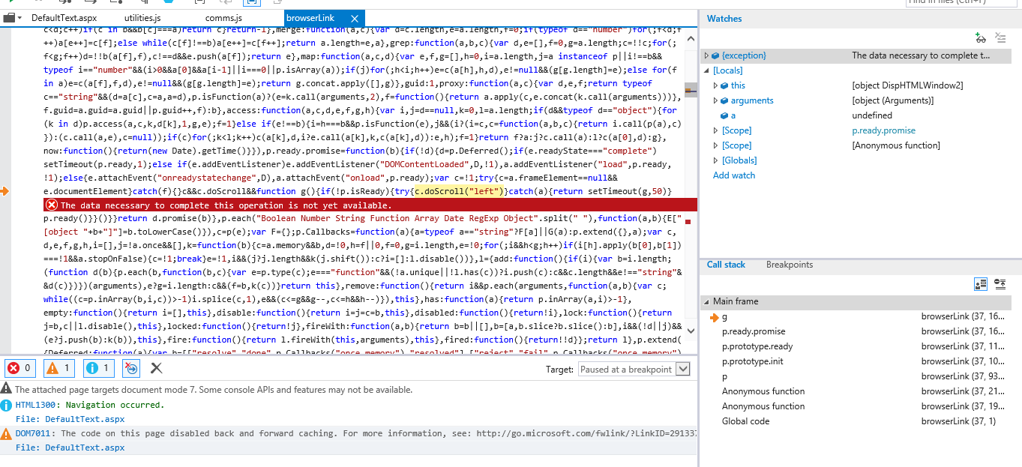Show the Call stack tab

(726, 265)
